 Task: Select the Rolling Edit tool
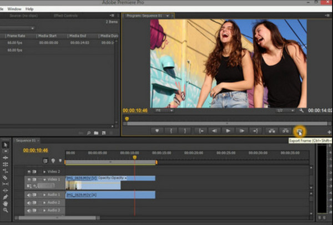(6, 165)
